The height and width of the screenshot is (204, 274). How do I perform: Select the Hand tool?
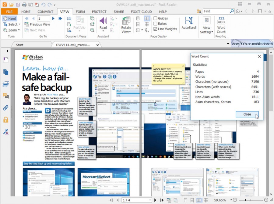[10, 19]
